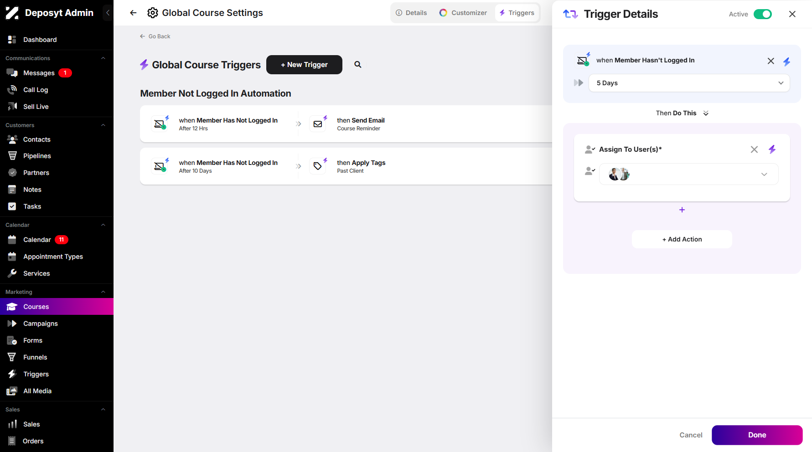Click the back arrow beside Global Course Settings
Screen dimensions: 812x452
pyautogui.click(x=133, y=13)
